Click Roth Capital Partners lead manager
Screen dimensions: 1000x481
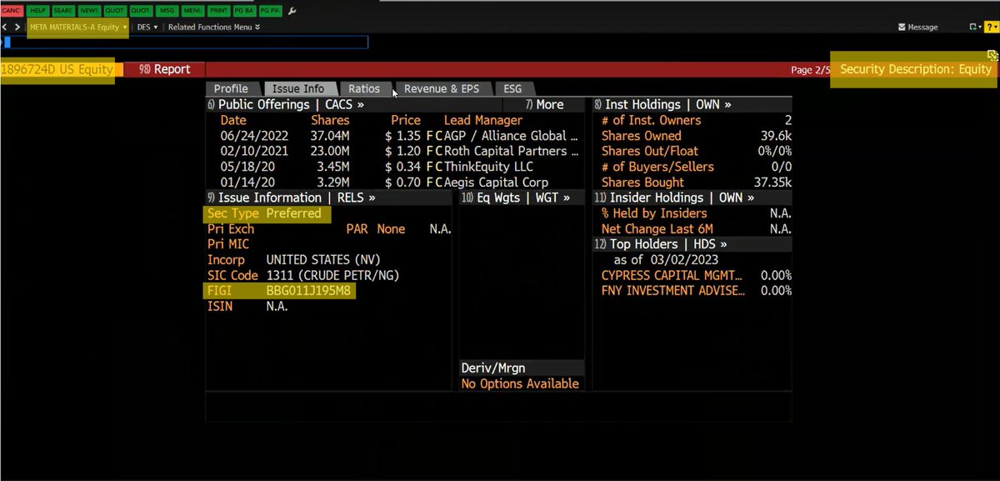coord(511,151)
